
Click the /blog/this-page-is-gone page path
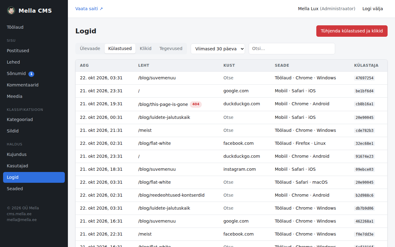point(163,104)
